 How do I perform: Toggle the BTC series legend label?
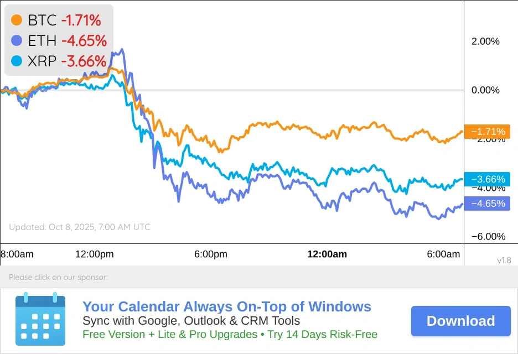43,20
